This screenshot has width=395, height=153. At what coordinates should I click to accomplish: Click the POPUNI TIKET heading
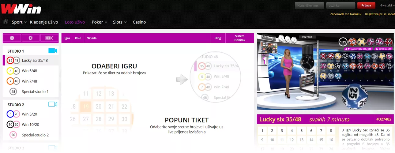(186, 120)
